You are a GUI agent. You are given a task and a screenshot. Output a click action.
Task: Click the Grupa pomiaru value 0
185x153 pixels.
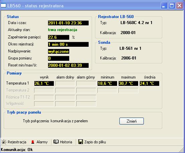(59, 58)
